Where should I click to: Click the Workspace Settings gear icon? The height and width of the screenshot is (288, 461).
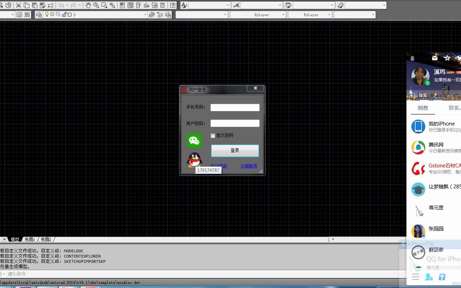19,15
